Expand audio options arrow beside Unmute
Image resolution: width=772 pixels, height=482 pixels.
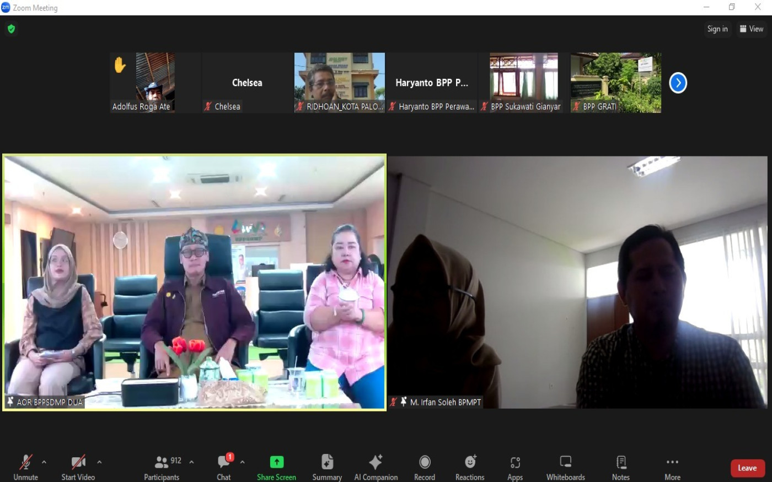(44, 462)
